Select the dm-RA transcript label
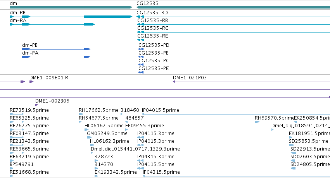This screenshot has height=178, width=330. pos(18,21)
